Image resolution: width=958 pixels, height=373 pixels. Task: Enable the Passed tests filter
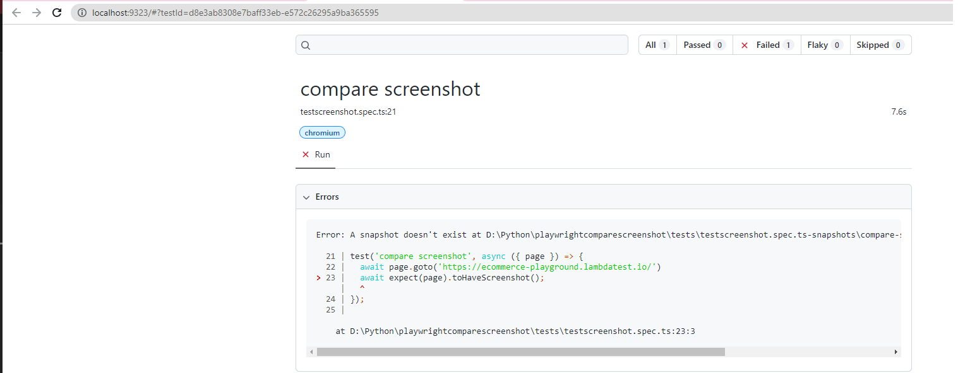(x=703, y=45)
